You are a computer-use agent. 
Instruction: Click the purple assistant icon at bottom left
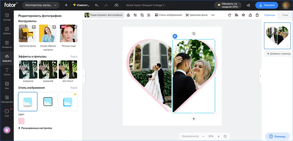[x=7, y=130]
